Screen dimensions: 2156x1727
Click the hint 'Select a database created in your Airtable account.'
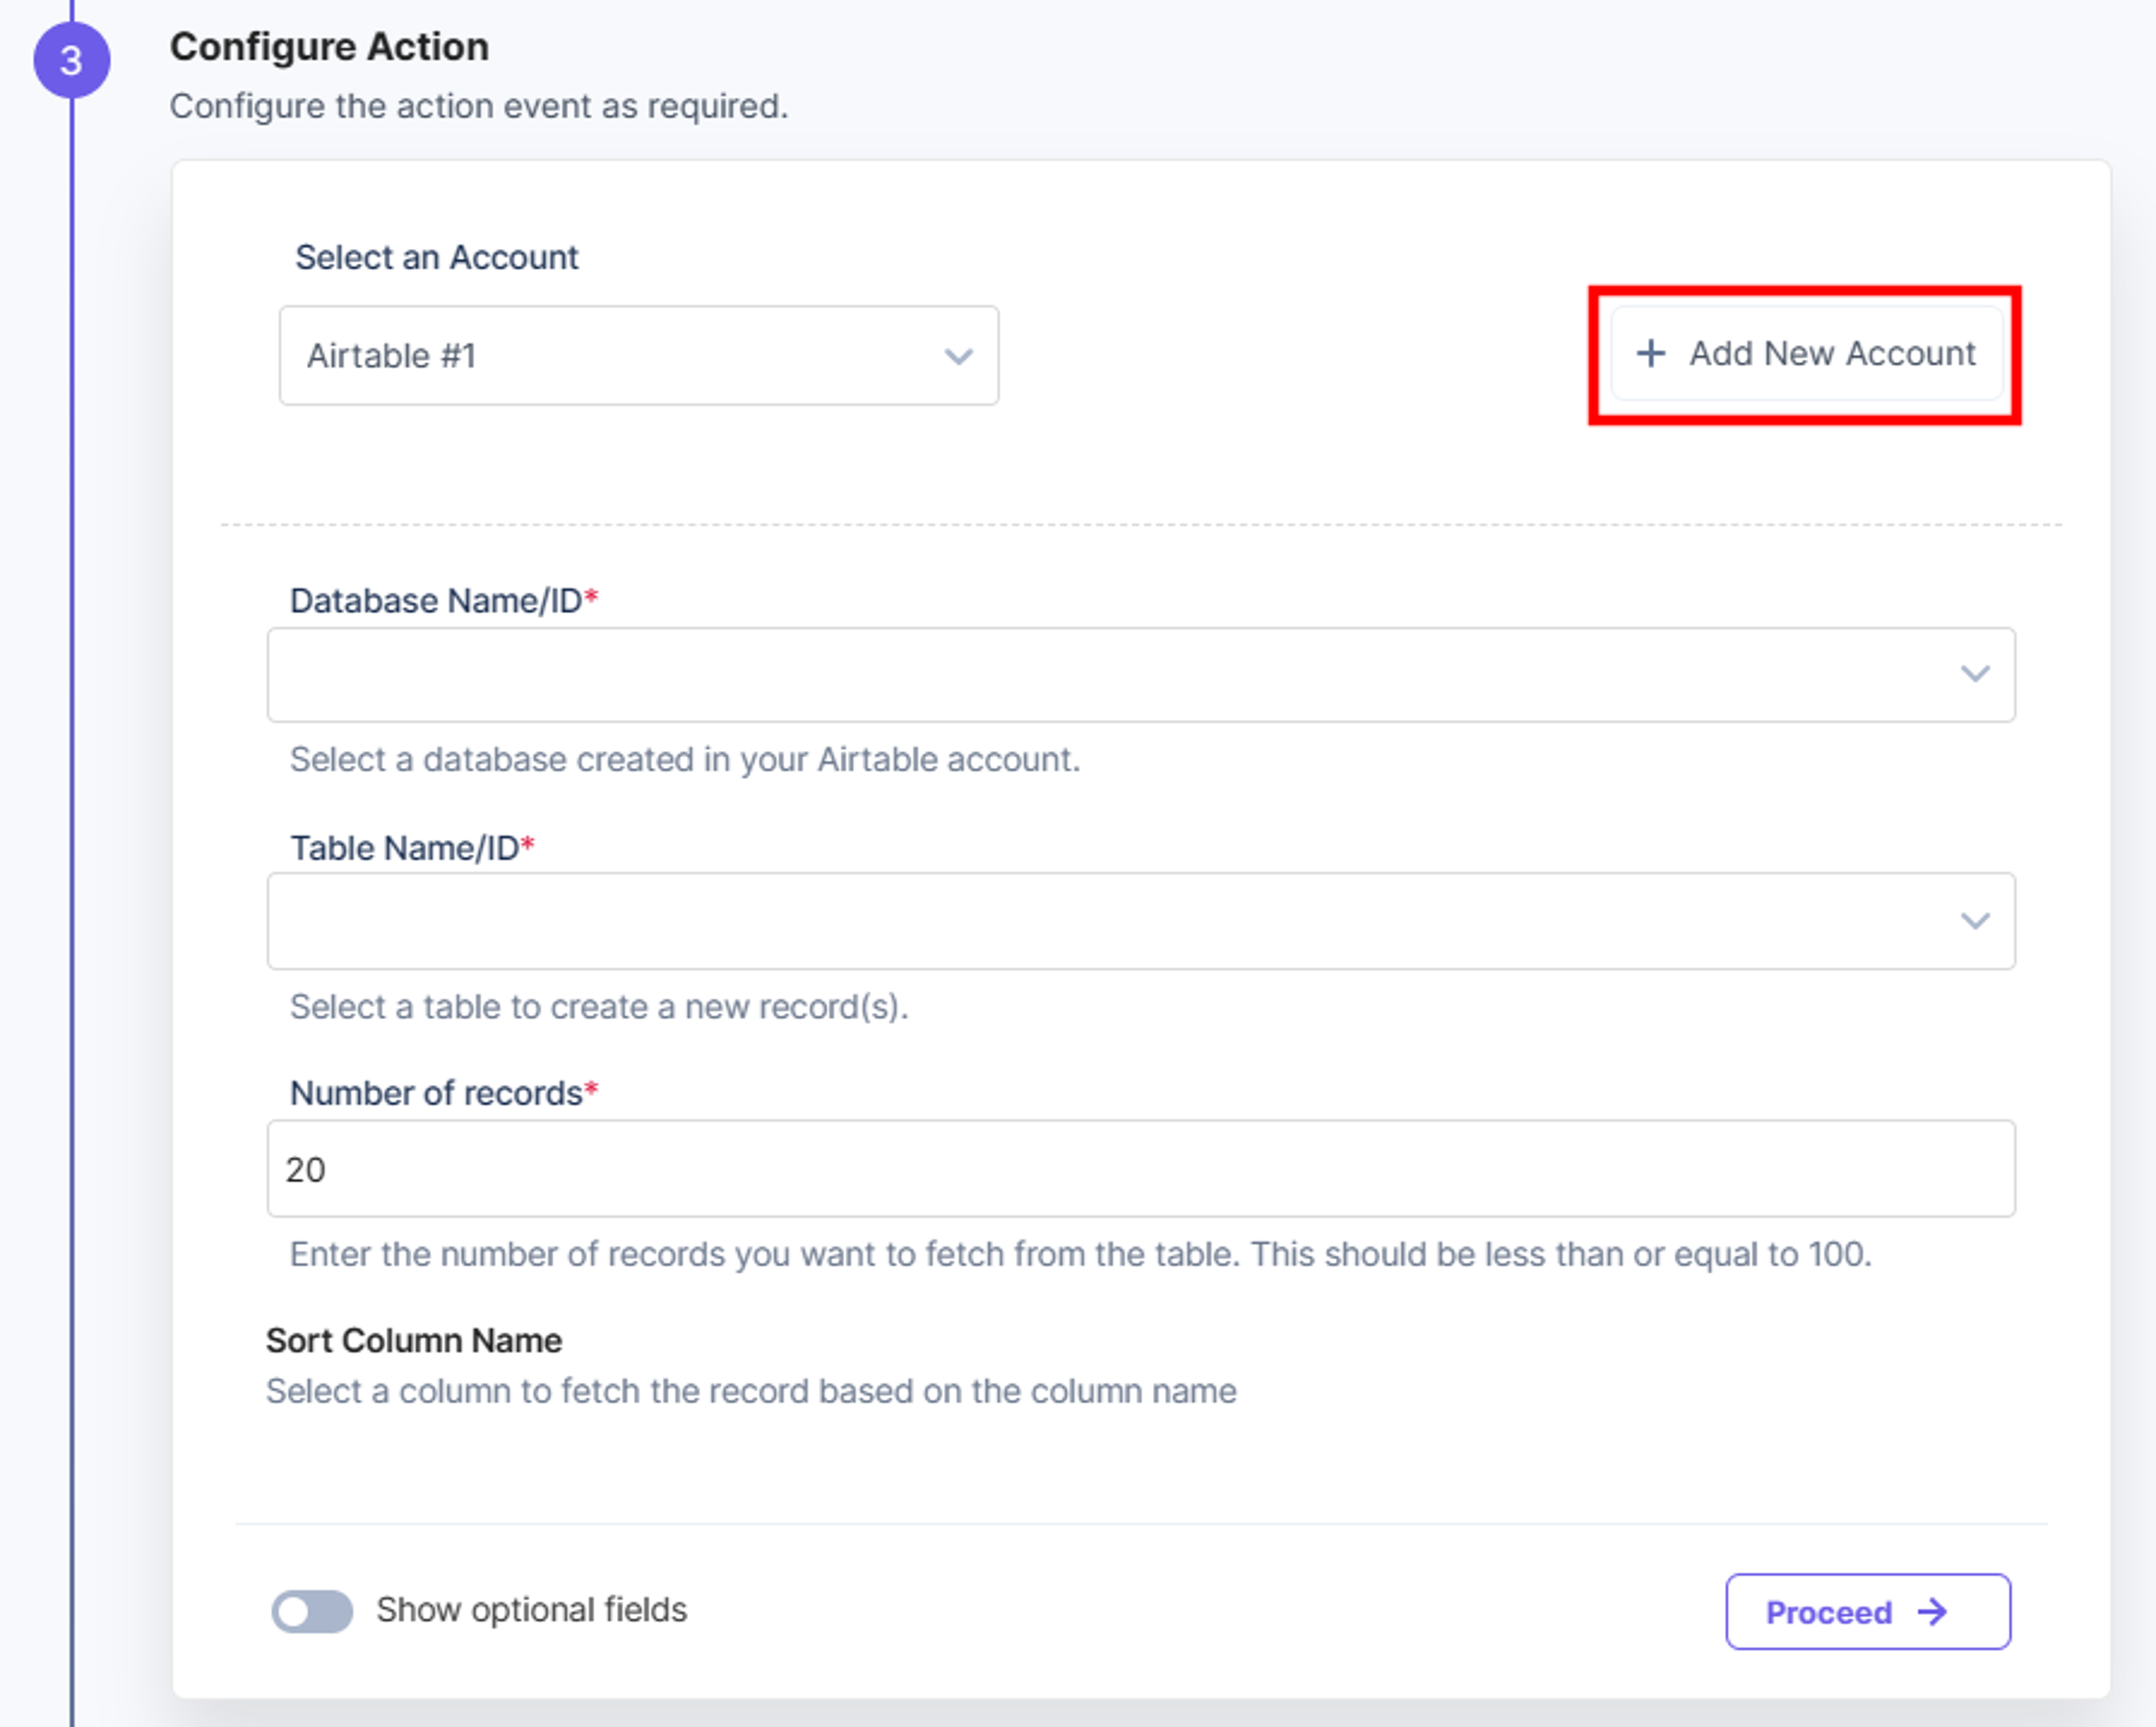click(685, 761)
